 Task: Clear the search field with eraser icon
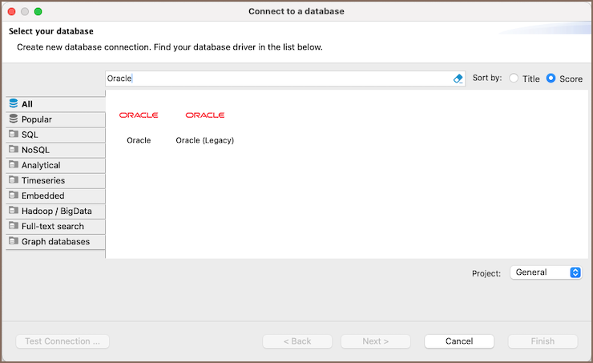coord(458,79)
